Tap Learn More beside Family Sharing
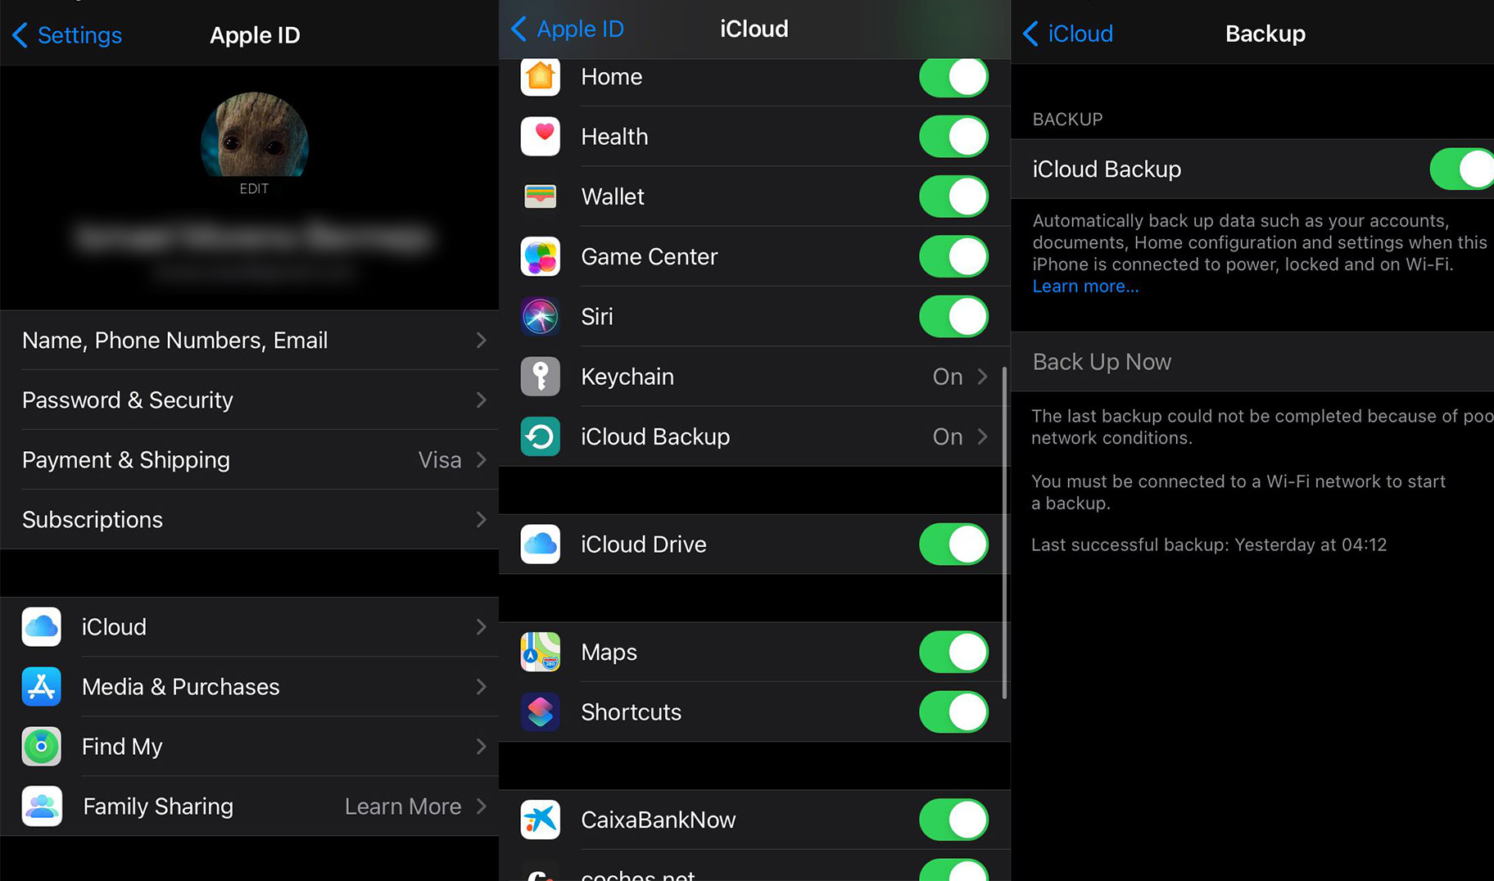The image size is (1494, 881). [403, 806]
